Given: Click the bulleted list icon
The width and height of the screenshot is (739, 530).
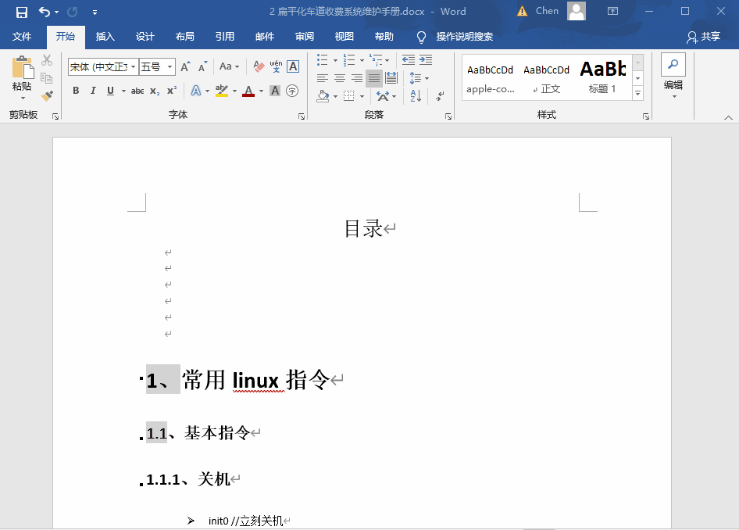Looking at the screenshot, I should [322, 59].
